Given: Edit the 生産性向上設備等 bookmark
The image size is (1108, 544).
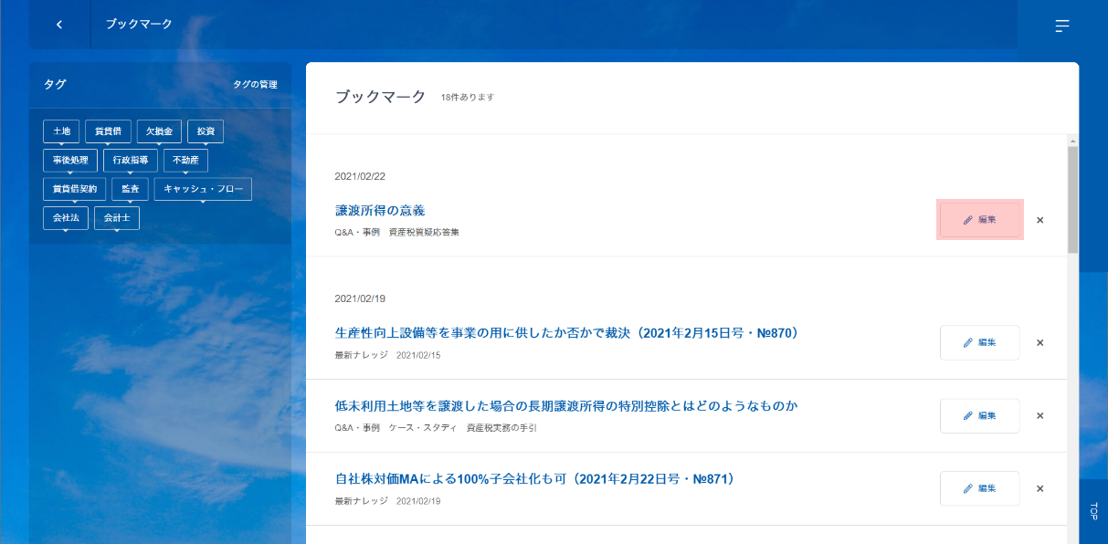Looking at the screenshot, I should 979,342.
